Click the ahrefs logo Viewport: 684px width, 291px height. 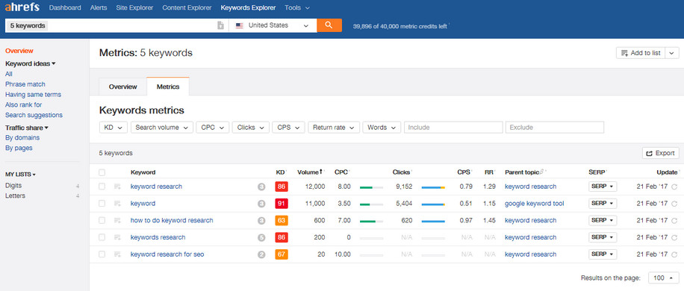(22, 7)
